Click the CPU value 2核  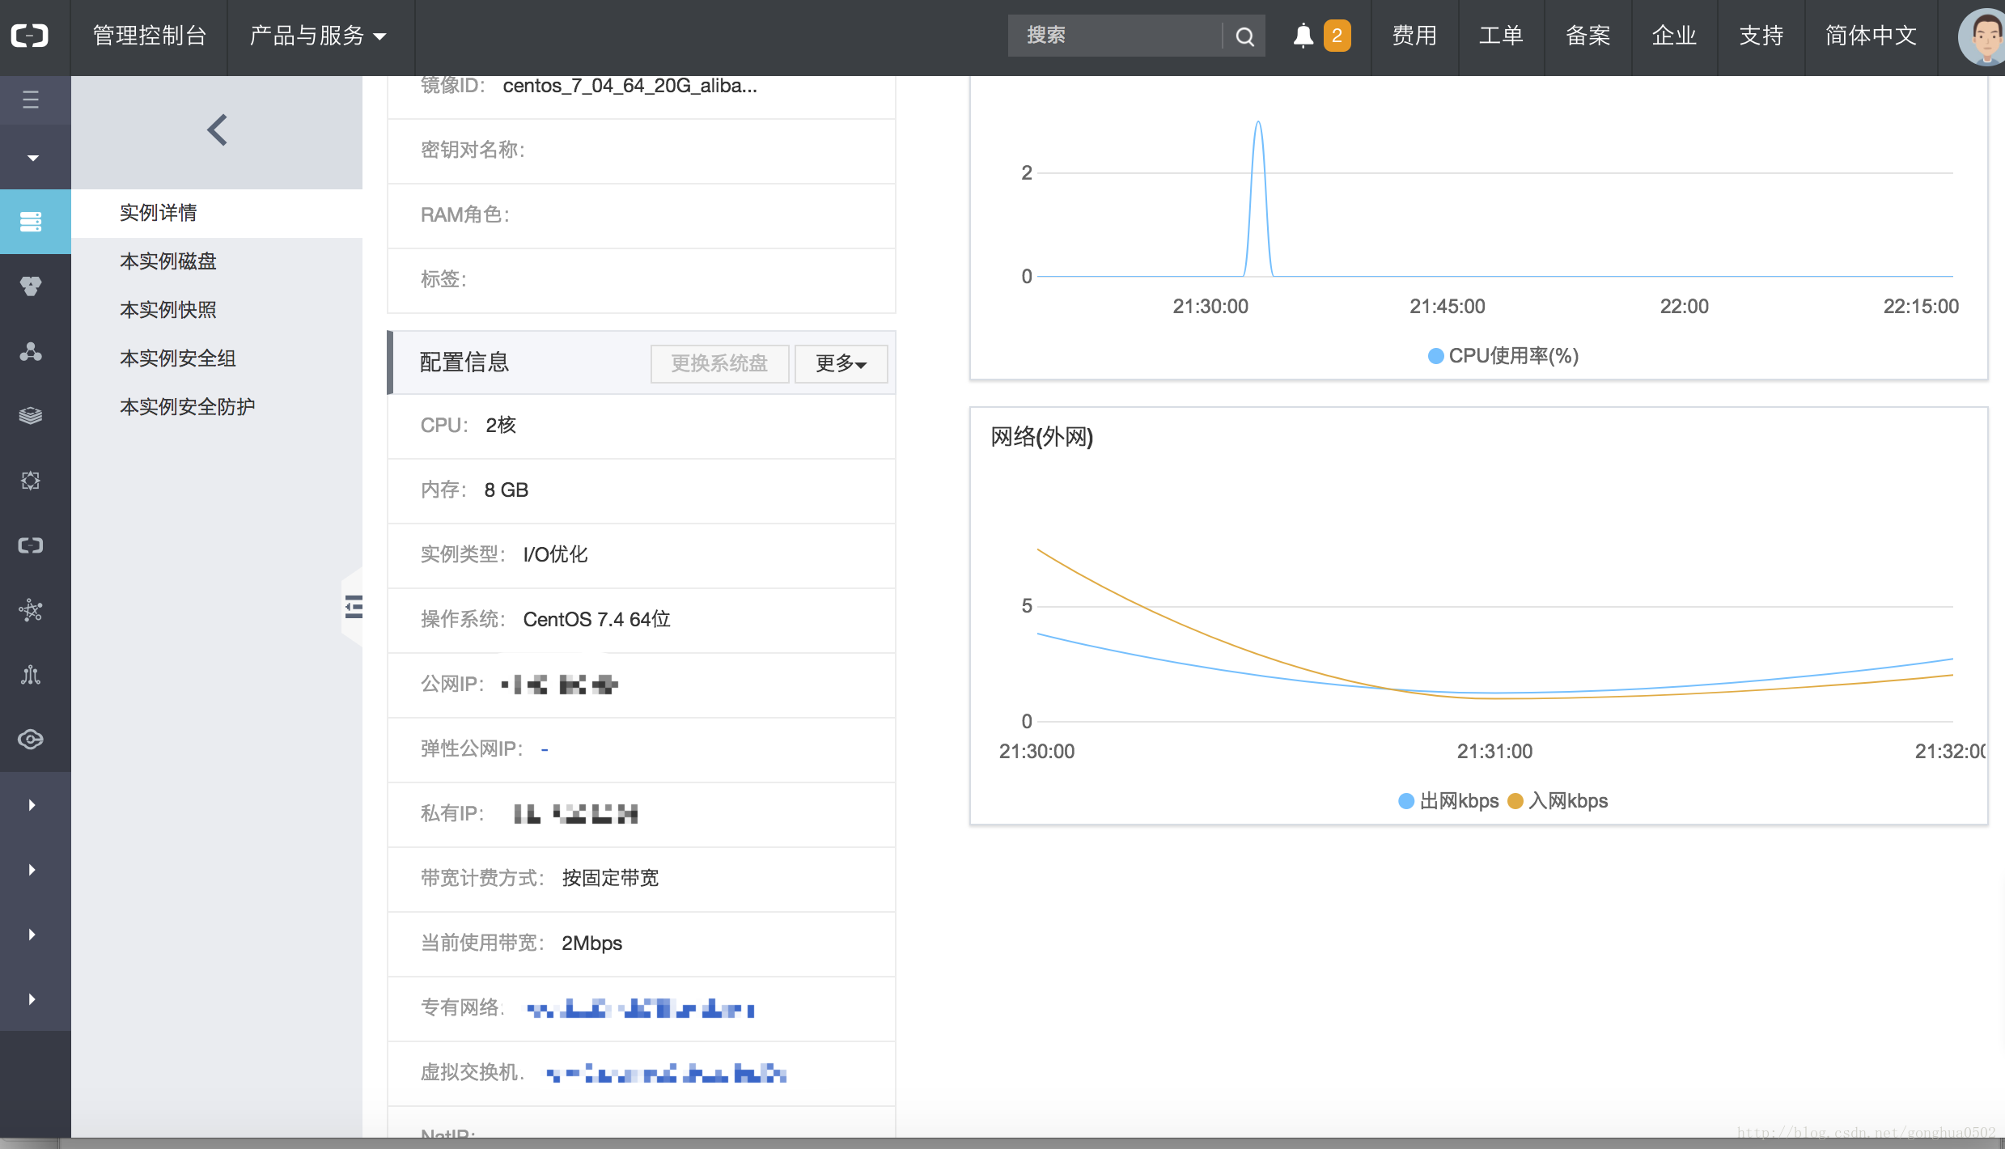(500, 426)
